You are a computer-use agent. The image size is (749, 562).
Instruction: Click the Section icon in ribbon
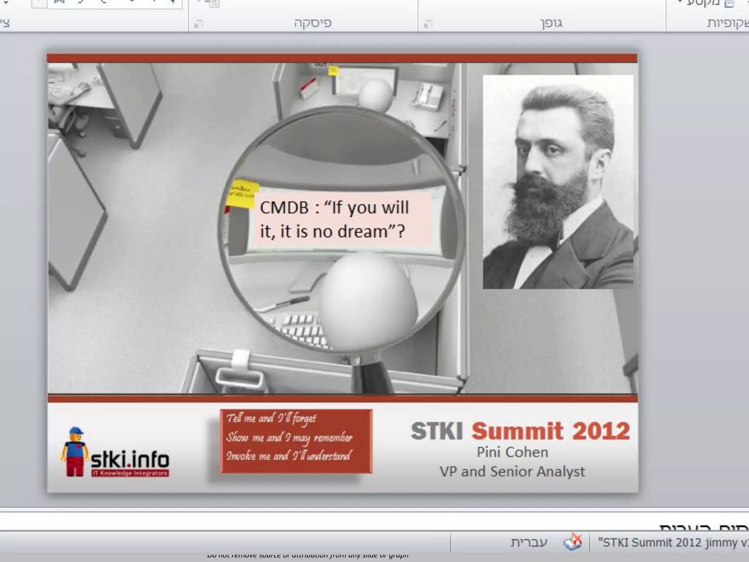[729, 4]
